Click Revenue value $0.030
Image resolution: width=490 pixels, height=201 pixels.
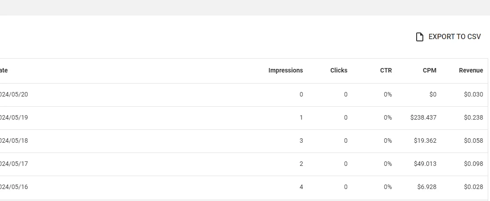pos(474,94)
